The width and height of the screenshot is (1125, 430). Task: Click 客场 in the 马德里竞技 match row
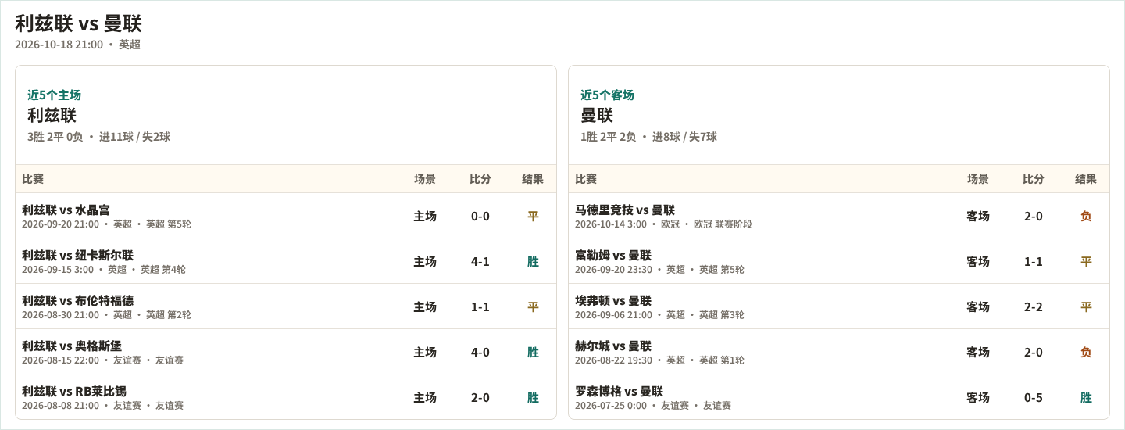(978, 216)
